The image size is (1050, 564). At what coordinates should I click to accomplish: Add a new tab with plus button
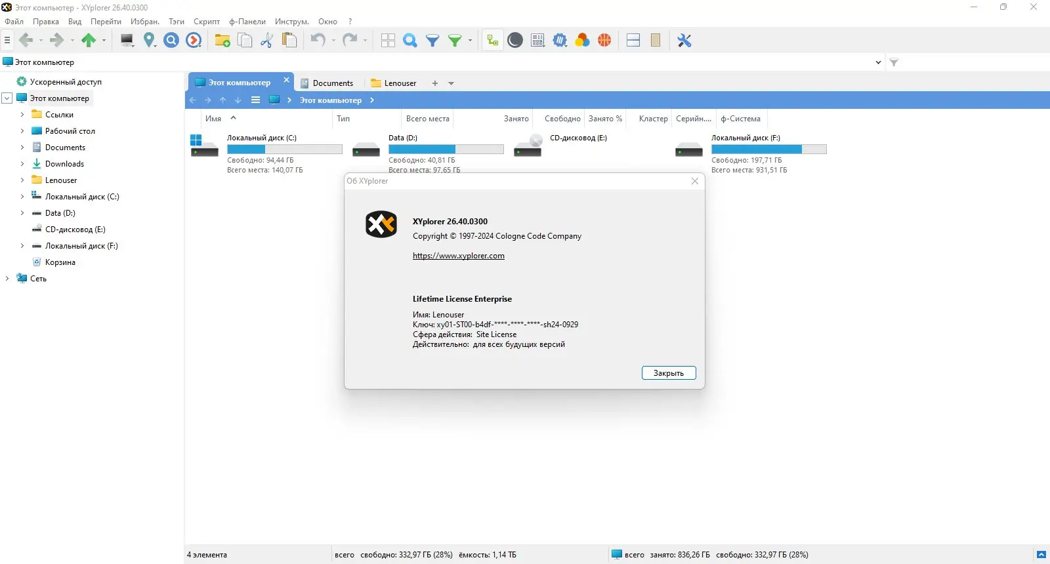(434, 83)
